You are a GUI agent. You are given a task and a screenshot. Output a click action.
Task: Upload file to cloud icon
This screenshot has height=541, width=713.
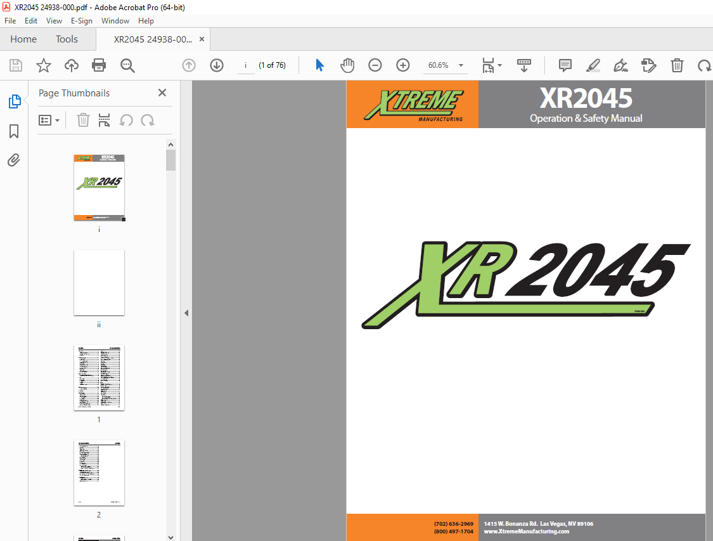click(x=72, y=65)
